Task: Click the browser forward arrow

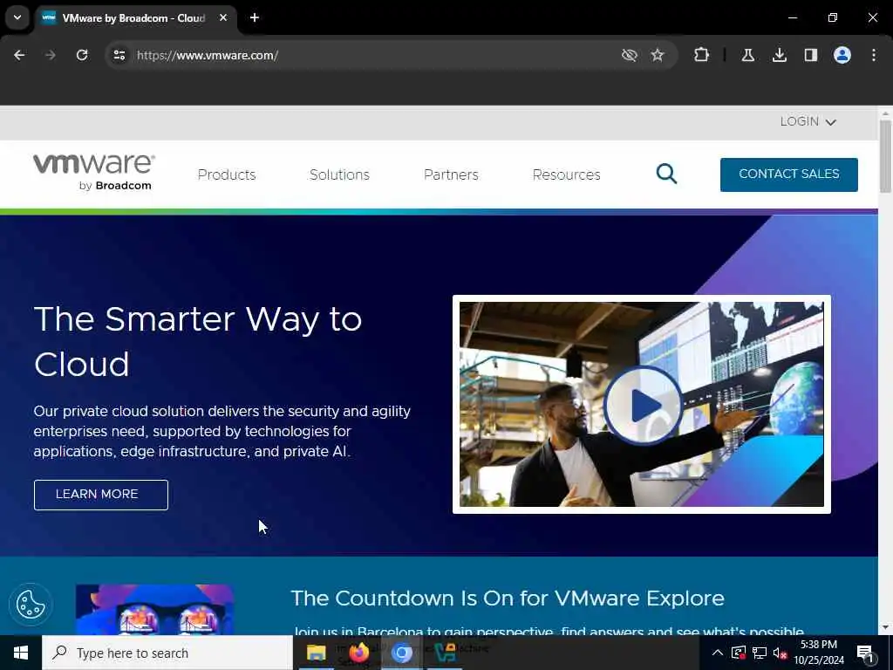Action: point(50,55)
